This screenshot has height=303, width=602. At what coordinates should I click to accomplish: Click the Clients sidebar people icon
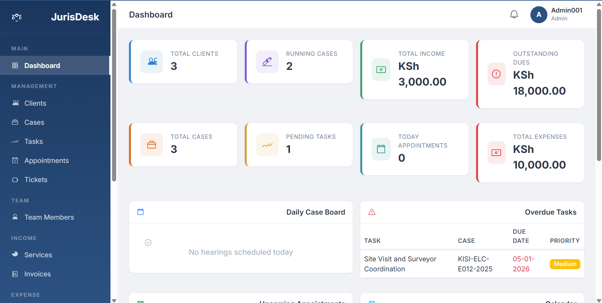[x=15, y=103]
